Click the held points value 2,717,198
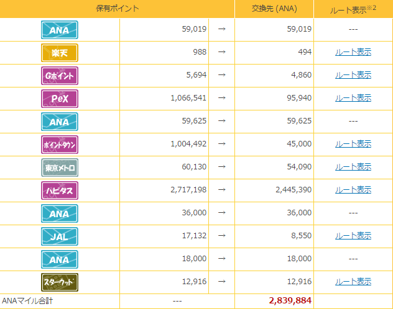Screen dimensions: 393x309 pos(188,190)
